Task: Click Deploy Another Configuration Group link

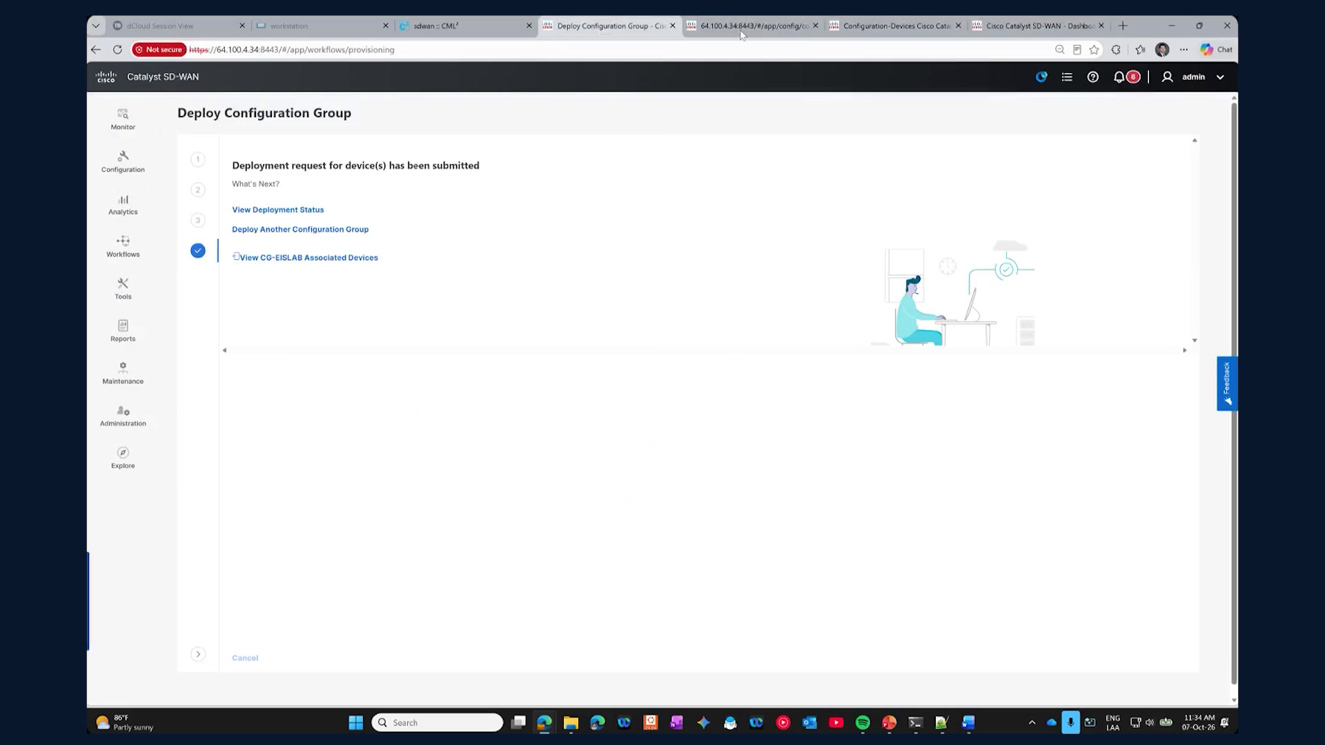Action: click(300, 229)
